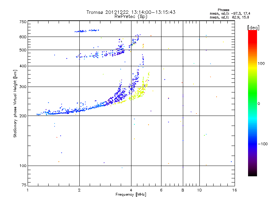Click the '1' x-axis tick label
276x207 pixels.
(x=28, y=190)
